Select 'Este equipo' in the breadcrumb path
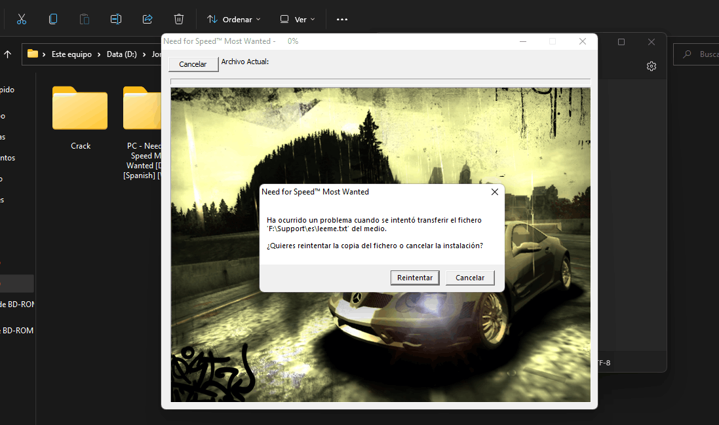 [71, 54]
